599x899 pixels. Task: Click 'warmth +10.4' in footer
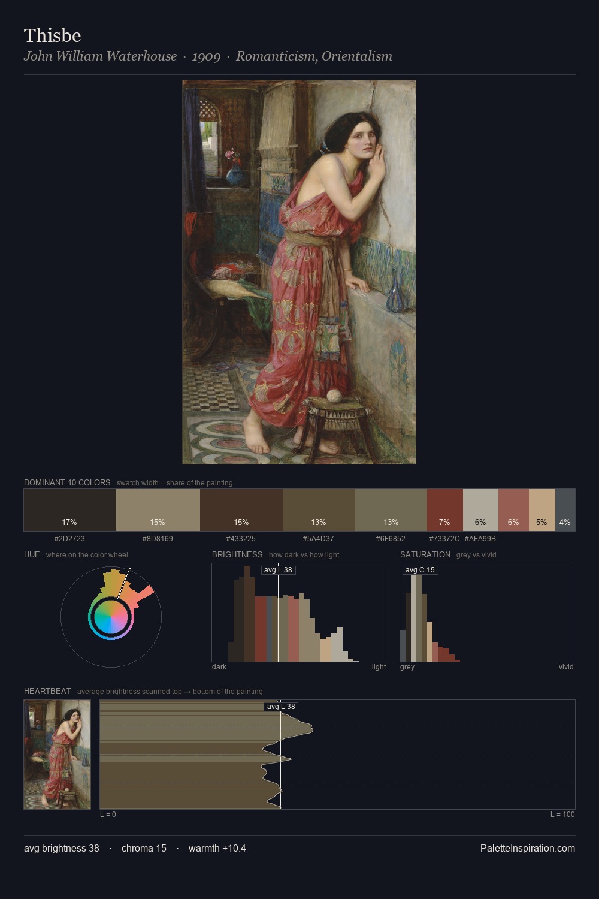(217, 849)
